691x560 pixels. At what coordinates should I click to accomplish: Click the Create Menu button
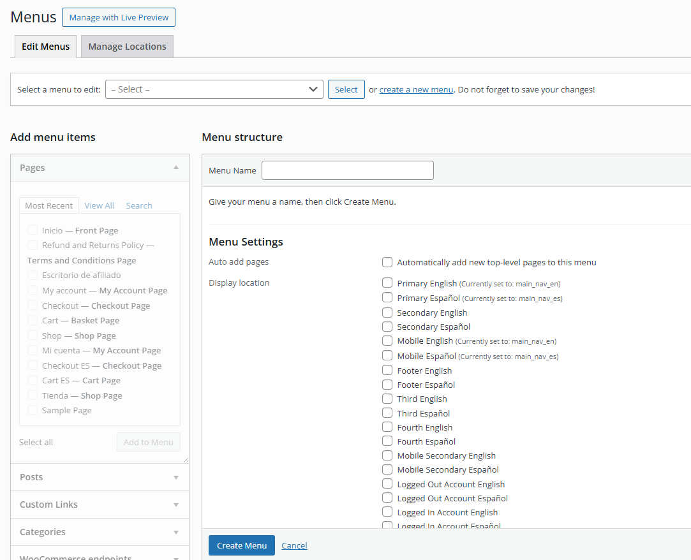(241, 545)
